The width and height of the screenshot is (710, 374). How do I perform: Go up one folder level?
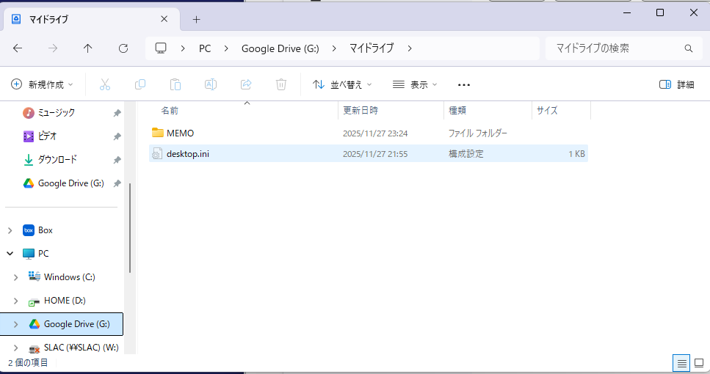tap(88, 48)
